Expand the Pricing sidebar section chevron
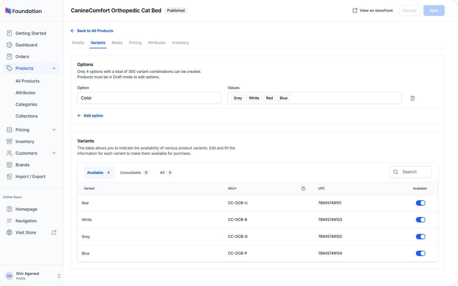The width and height of the screenshot is (458, 286). (x=54, y=130)
